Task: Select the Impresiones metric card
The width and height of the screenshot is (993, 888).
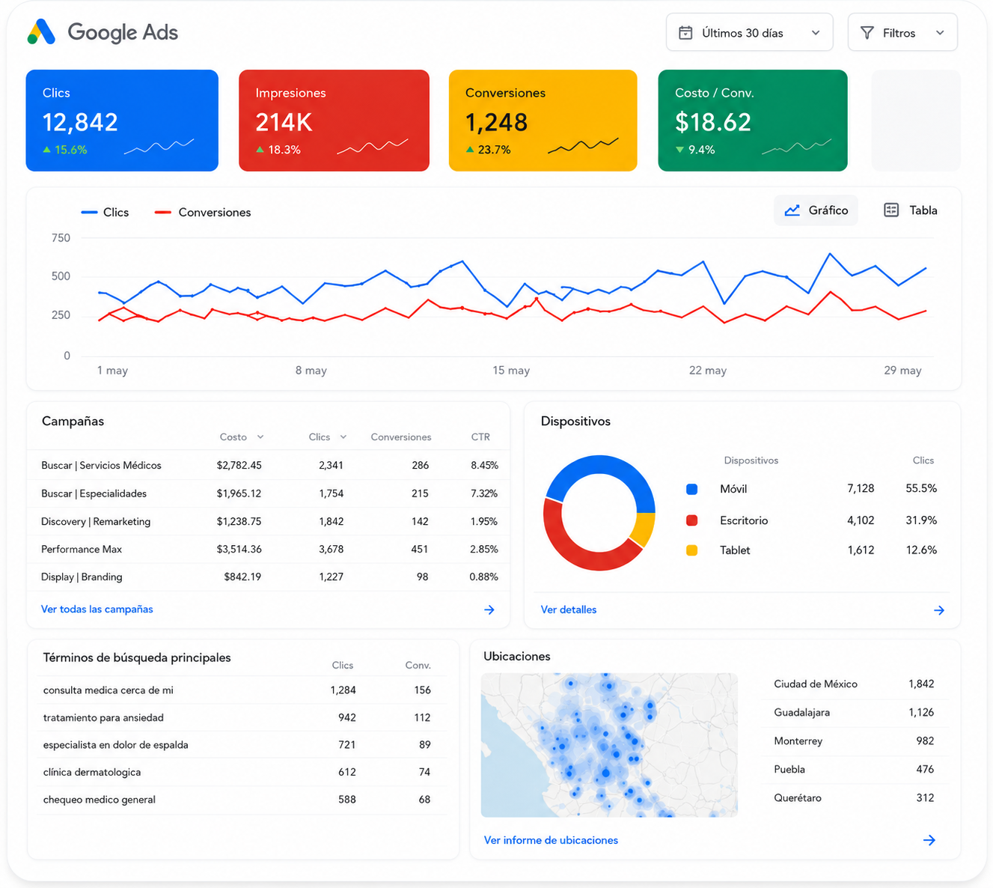Action: tap(334, 121)
